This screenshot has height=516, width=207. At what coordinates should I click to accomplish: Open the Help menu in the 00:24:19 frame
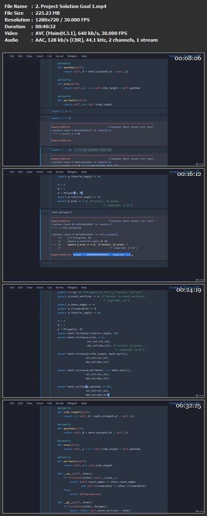(x=84, y=287)
